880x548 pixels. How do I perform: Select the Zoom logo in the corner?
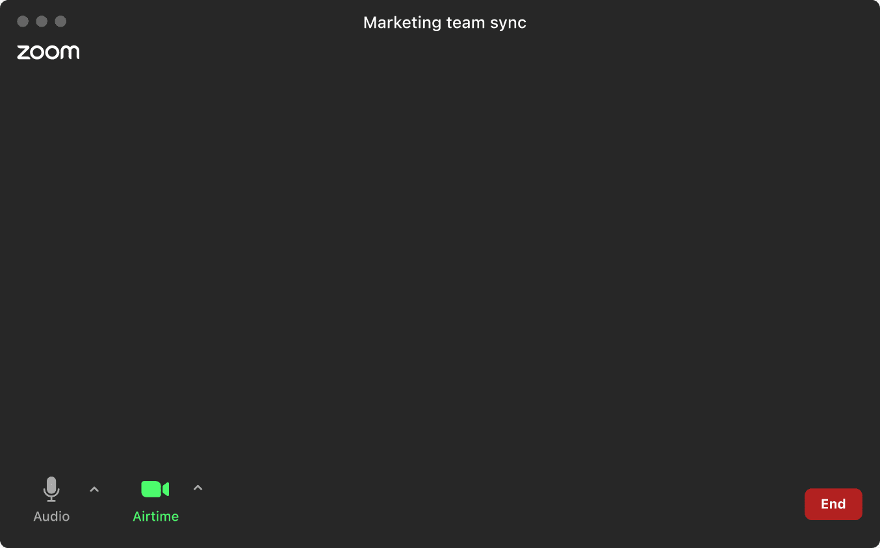48,52
